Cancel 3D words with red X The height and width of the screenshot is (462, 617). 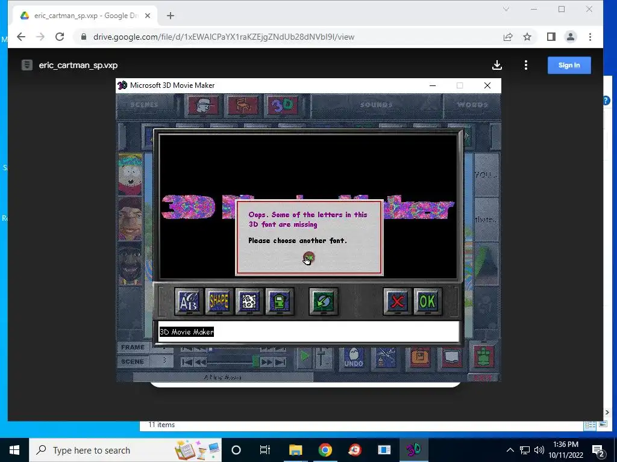coord(398,301)
